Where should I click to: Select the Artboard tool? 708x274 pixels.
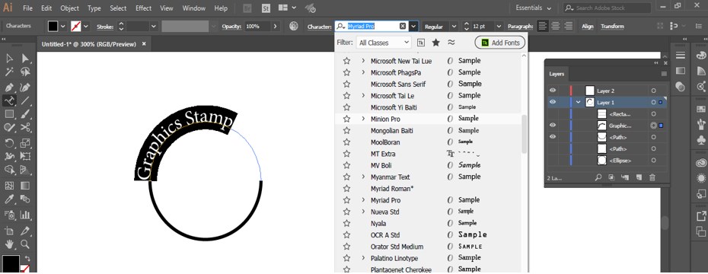point(9,231)
